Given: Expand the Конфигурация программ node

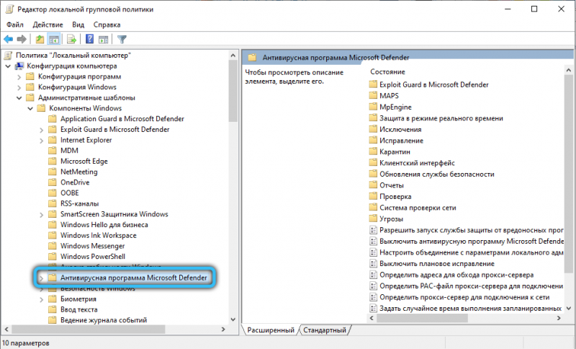Looking at the screenshot, I should click(19, 77).
